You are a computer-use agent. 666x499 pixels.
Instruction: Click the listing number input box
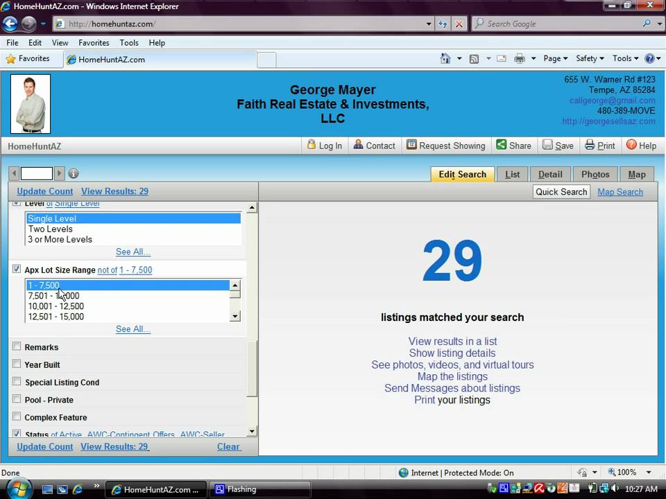37,173
